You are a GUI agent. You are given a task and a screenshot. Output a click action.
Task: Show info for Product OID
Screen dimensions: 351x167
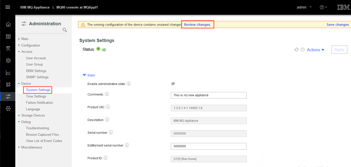click(x=108, y=107)
